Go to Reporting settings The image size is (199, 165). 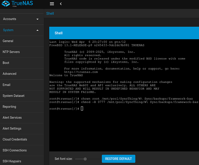[x=22, y=107]
